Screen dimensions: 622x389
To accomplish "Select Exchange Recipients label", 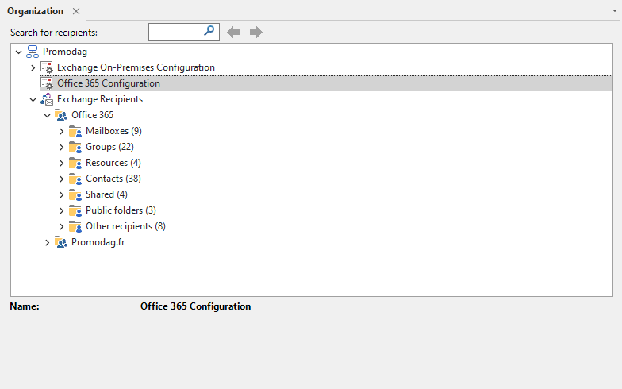I will click(x=100, y=99).
